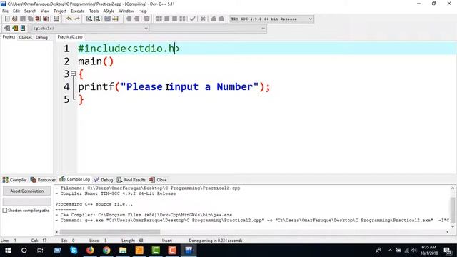Open the (globals) scope dropdown
Viewport: 457px width, 257px height.
[x=90, y=29]
